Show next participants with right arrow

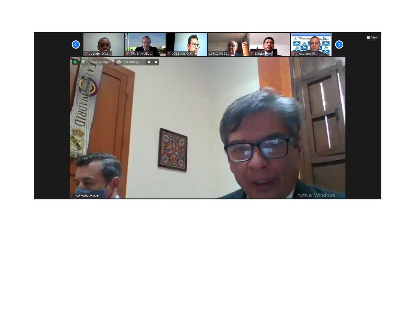339,44
